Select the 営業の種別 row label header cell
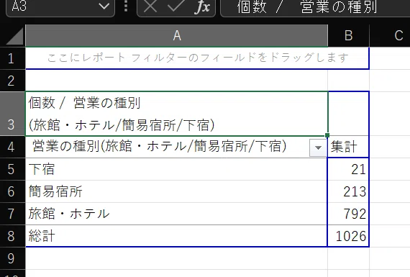The width and height of the screenshot is (410, 277). coord(176,147)
